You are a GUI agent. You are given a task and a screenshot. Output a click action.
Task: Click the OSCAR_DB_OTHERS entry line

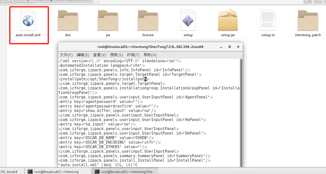[103, 147]
